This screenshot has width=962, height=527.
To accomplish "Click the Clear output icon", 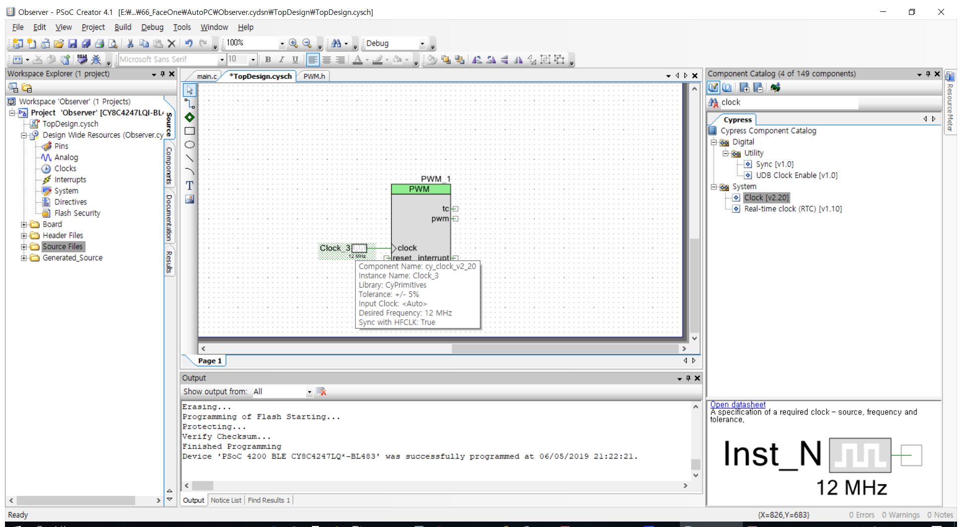I will click(321, 392).
